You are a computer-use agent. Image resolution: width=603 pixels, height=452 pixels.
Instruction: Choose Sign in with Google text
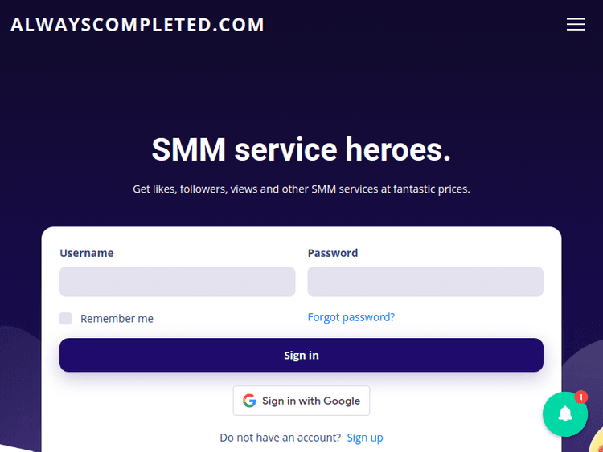[x=311, y=401]
